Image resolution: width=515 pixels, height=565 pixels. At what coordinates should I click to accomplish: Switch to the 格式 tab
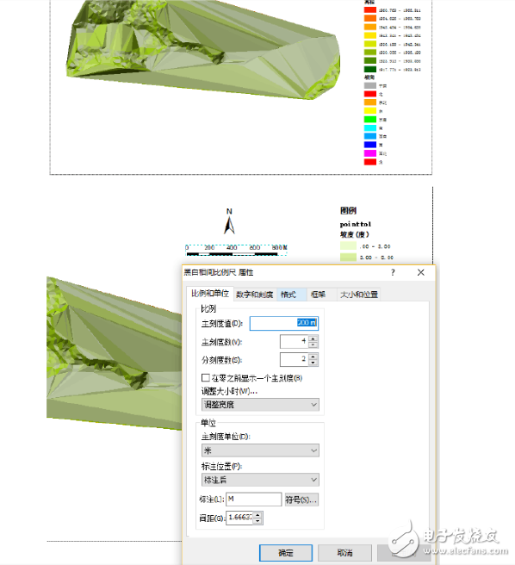pos(289,295)
